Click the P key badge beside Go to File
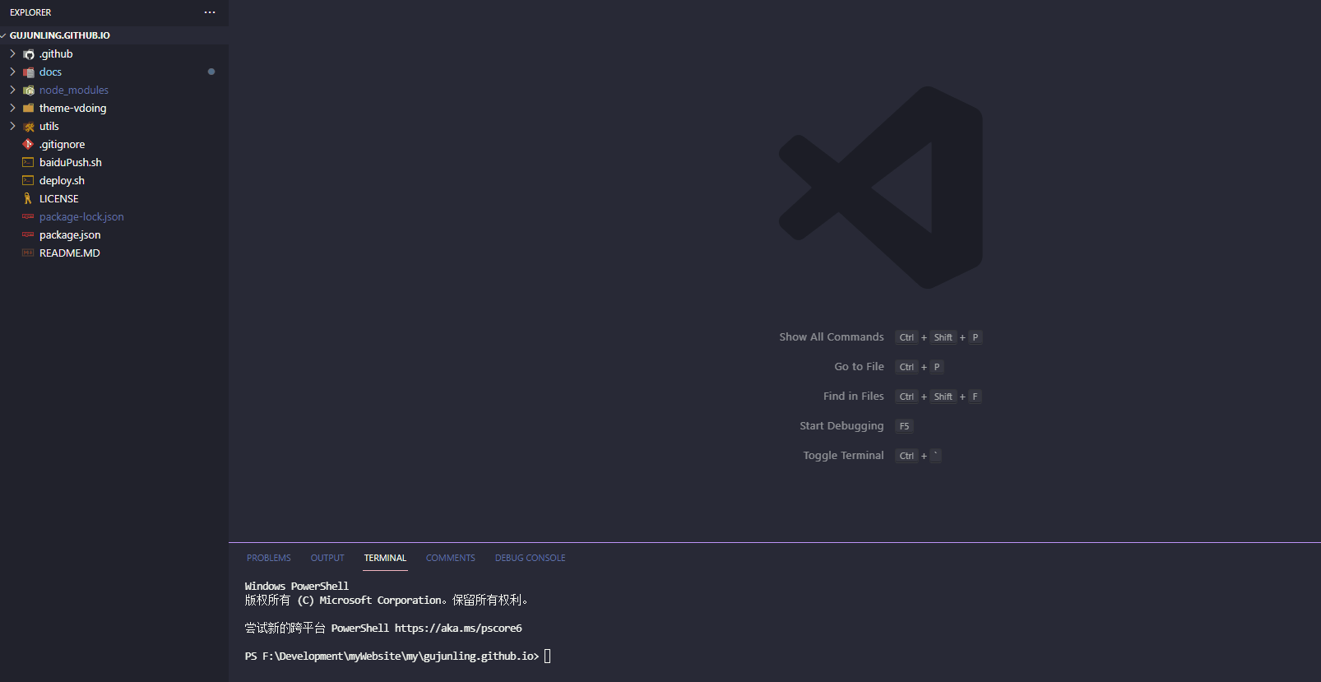Viewport: 1321px width, 682px height. [937, 367]
